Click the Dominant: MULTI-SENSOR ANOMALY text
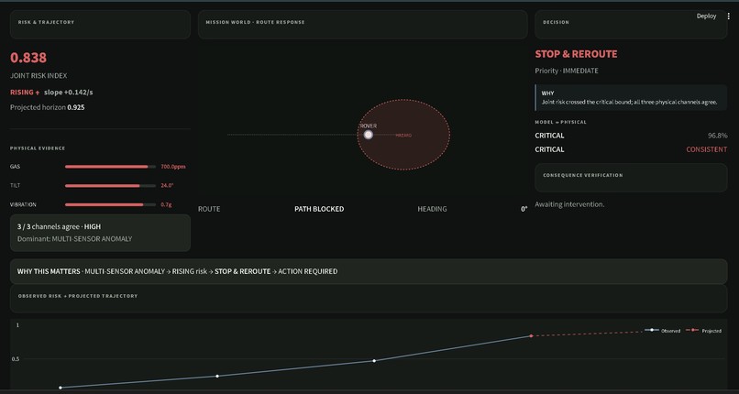 [x=74, y=238]
